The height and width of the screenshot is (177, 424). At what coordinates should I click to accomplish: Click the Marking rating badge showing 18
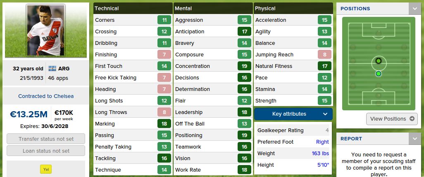[164, 124]
